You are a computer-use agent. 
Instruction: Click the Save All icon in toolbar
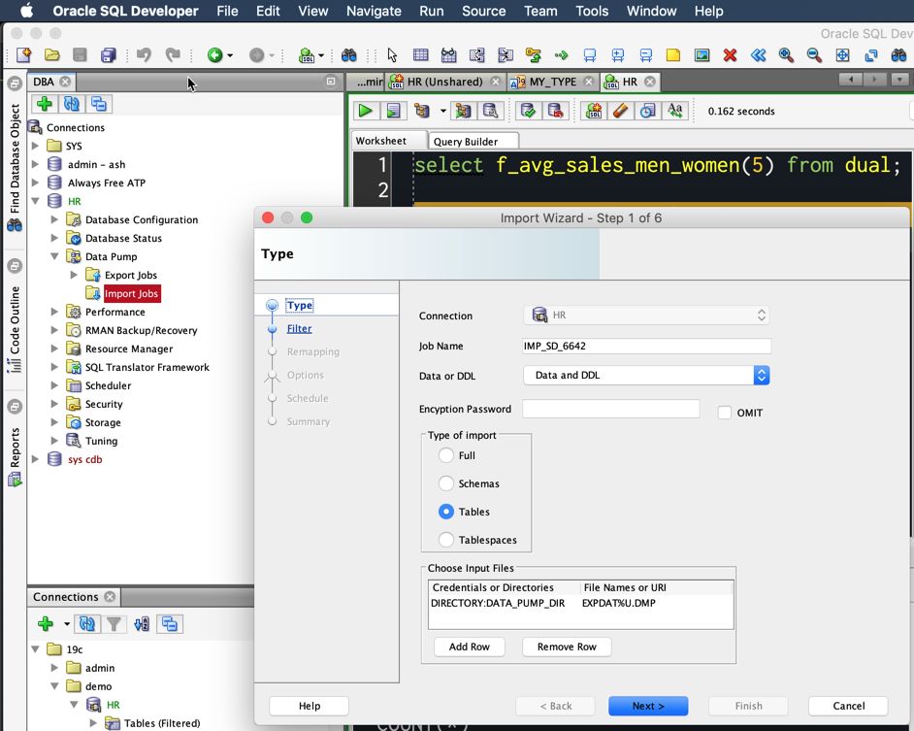pos(108,54)
